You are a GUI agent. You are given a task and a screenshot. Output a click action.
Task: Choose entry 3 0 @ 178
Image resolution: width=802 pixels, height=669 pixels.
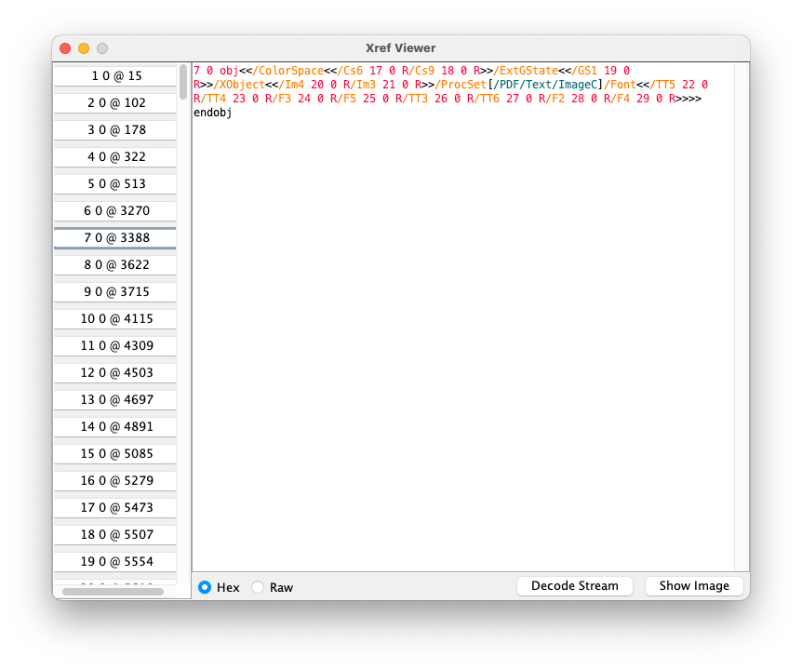(115, 130)
